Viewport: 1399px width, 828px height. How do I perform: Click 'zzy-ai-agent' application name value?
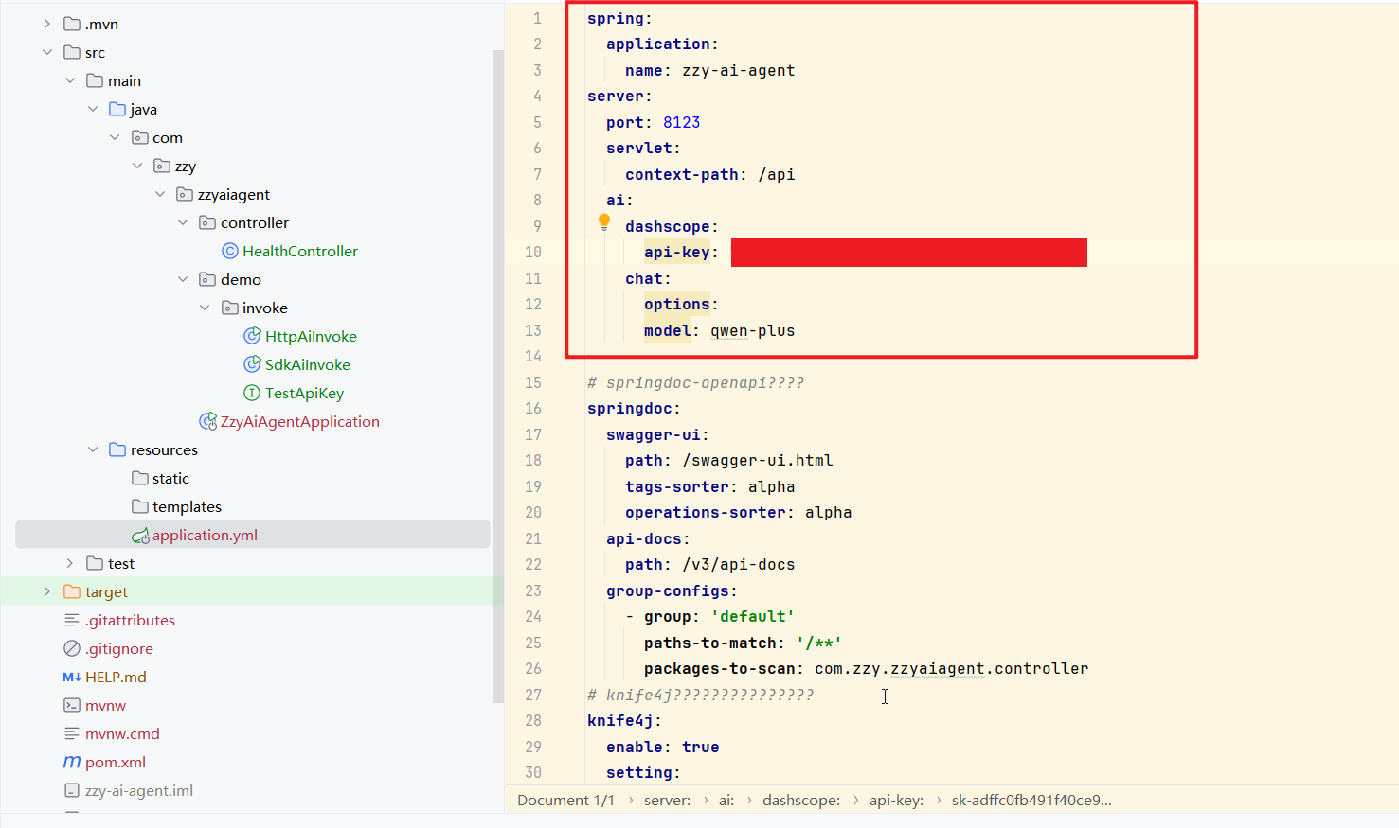click(739, 70)
